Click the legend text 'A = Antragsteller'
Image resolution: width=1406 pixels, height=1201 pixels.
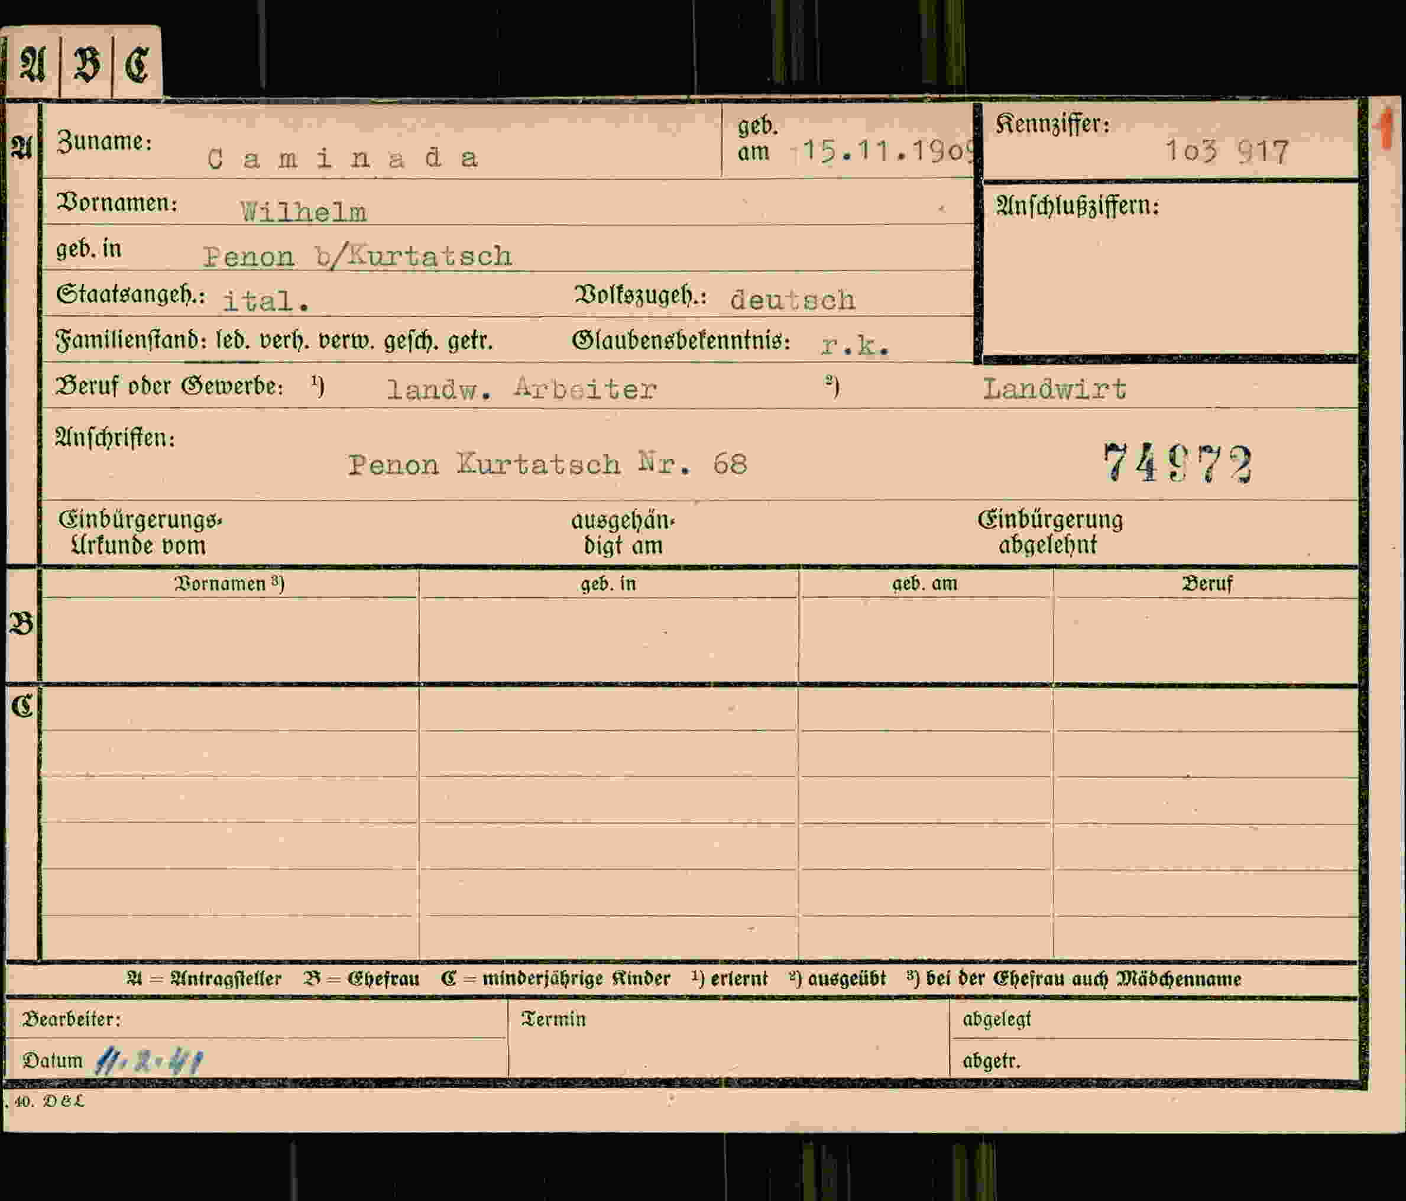[203, 979]
